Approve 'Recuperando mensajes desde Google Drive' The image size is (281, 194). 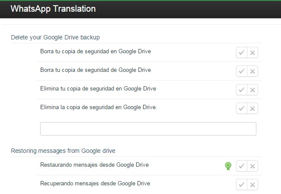[242, 184]
